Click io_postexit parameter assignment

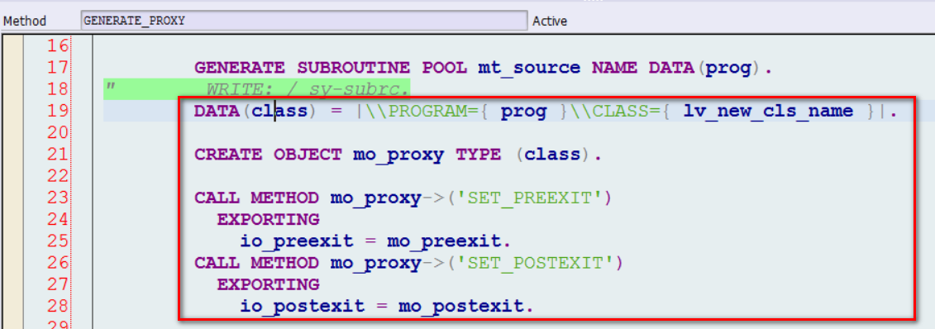pos(386,307)
